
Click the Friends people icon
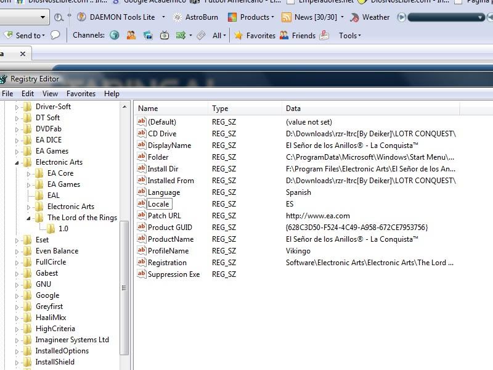284,35
